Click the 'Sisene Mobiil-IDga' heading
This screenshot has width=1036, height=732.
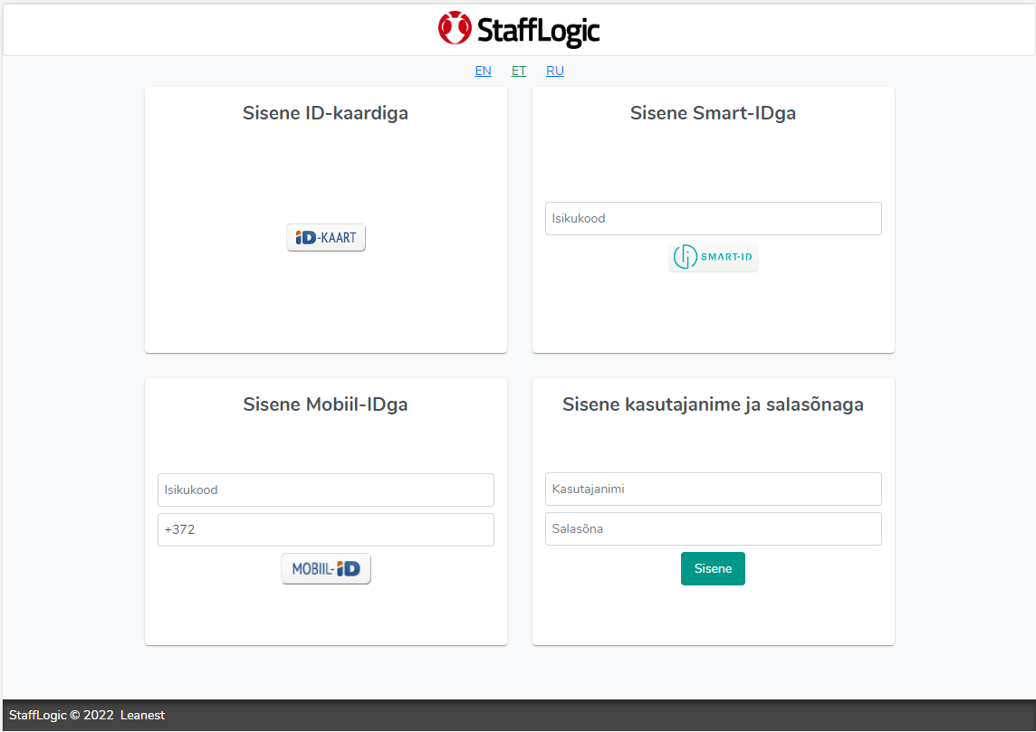[x=325, y=404]
